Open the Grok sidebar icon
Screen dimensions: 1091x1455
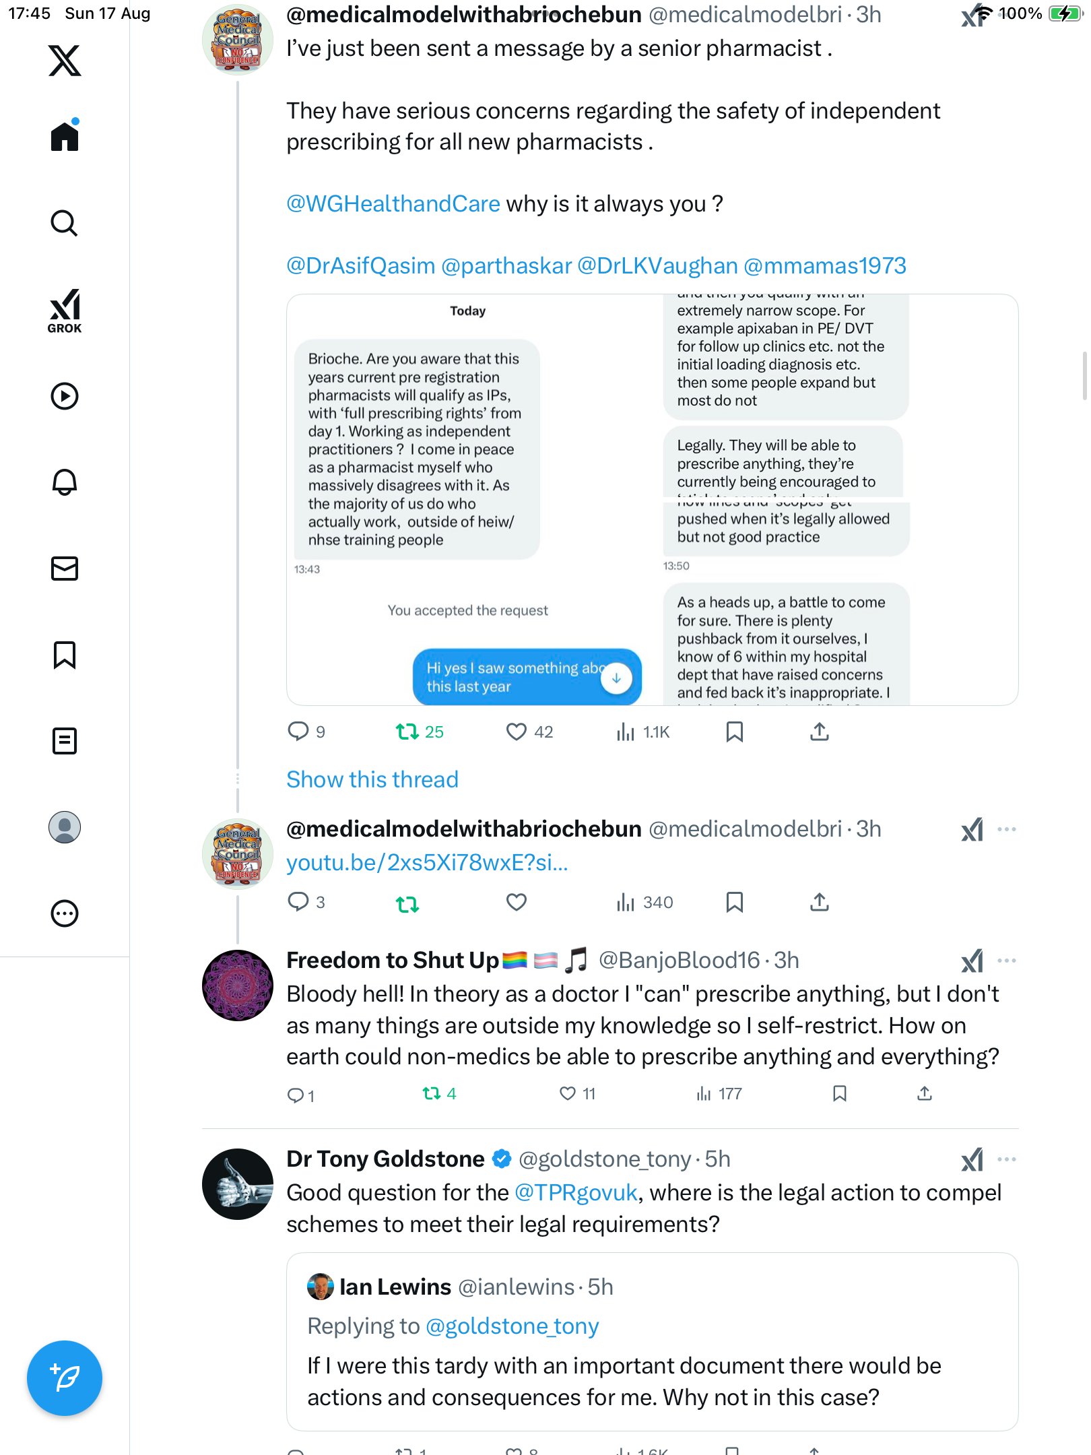(65, 311)
